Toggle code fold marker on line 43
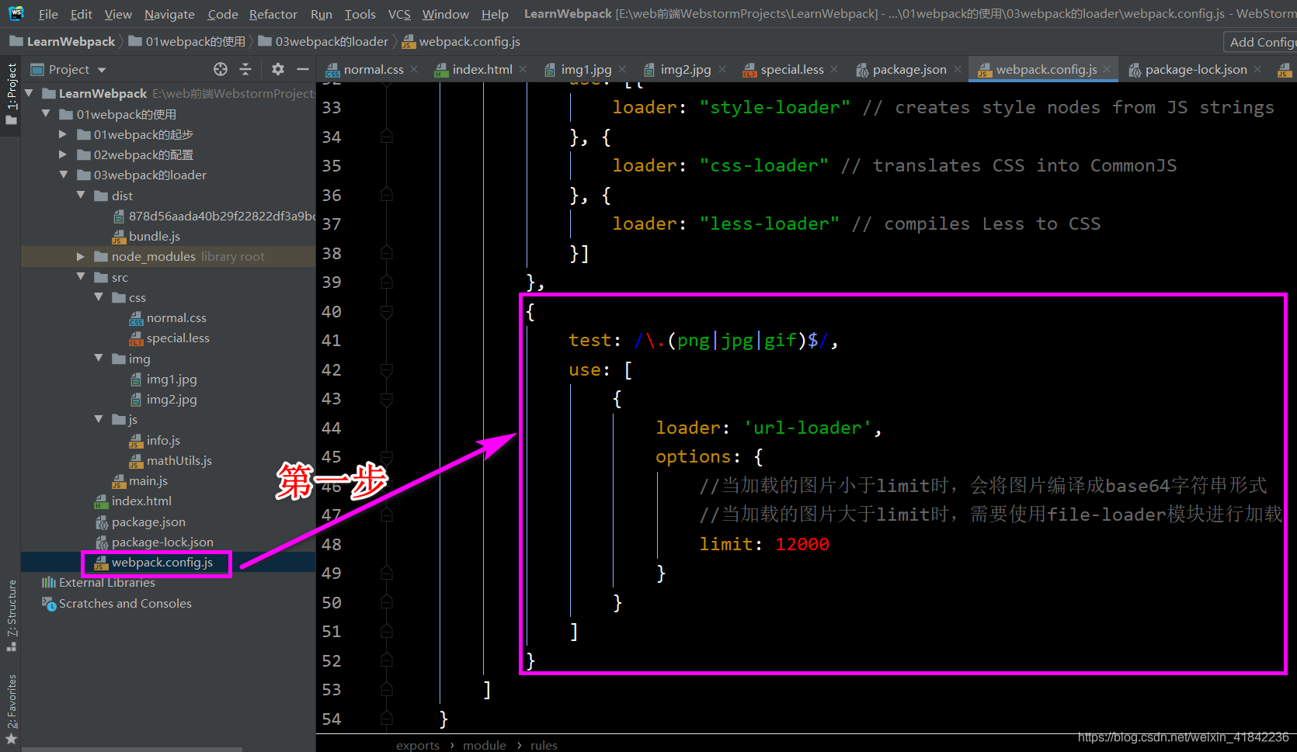Screen dimensions: 1297x752 (x=386, y=399)
